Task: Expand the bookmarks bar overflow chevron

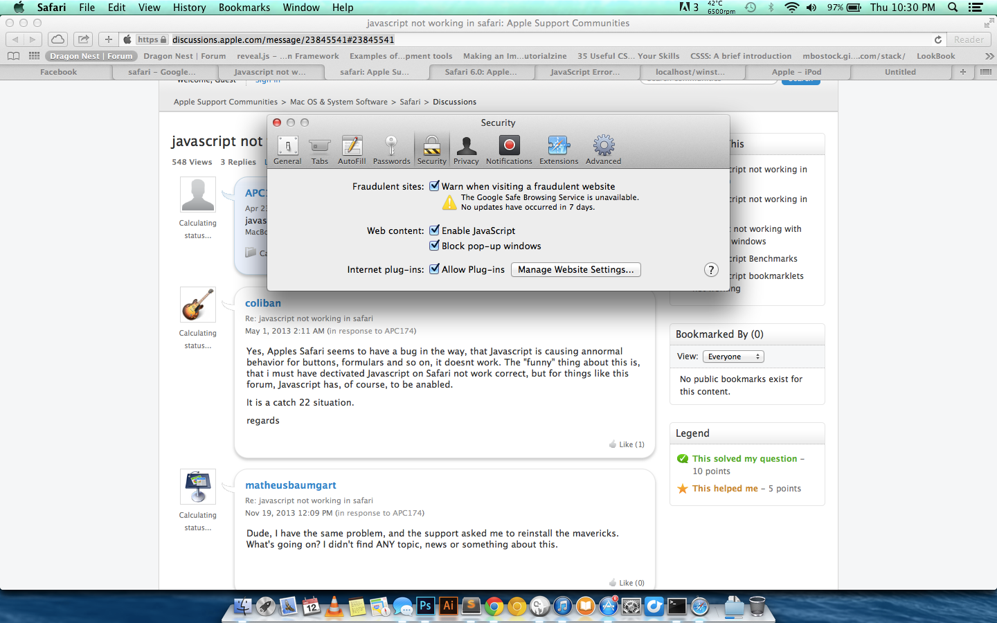Action: click(989, 56)
